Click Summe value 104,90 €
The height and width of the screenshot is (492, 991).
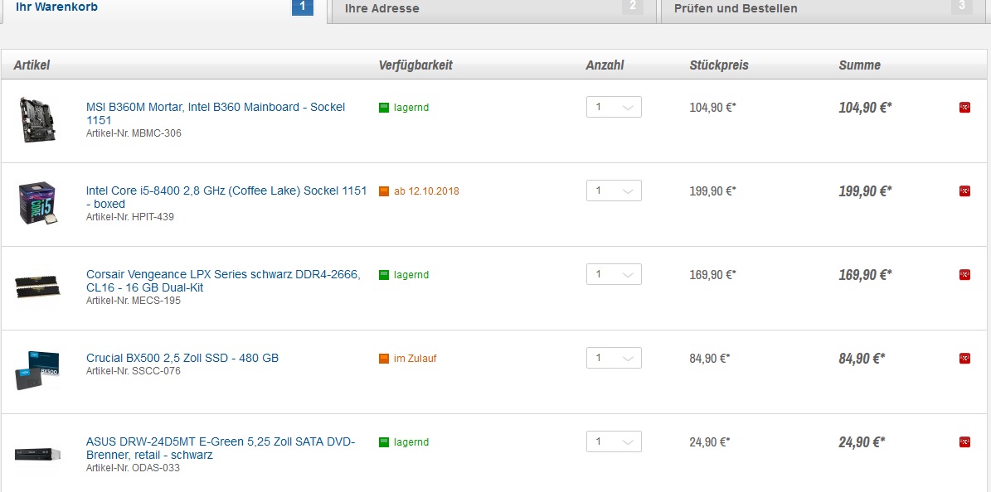point(865,108)
